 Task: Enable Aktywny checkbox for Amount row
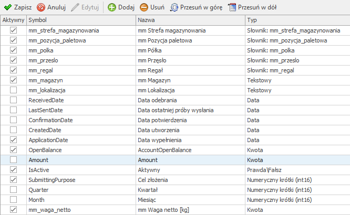coord(13,160)
